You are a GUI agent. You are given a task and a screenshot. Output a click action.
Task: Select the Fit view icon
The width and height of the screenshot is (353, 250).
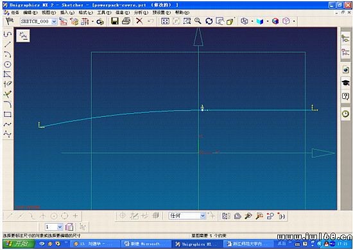[165, 21]
